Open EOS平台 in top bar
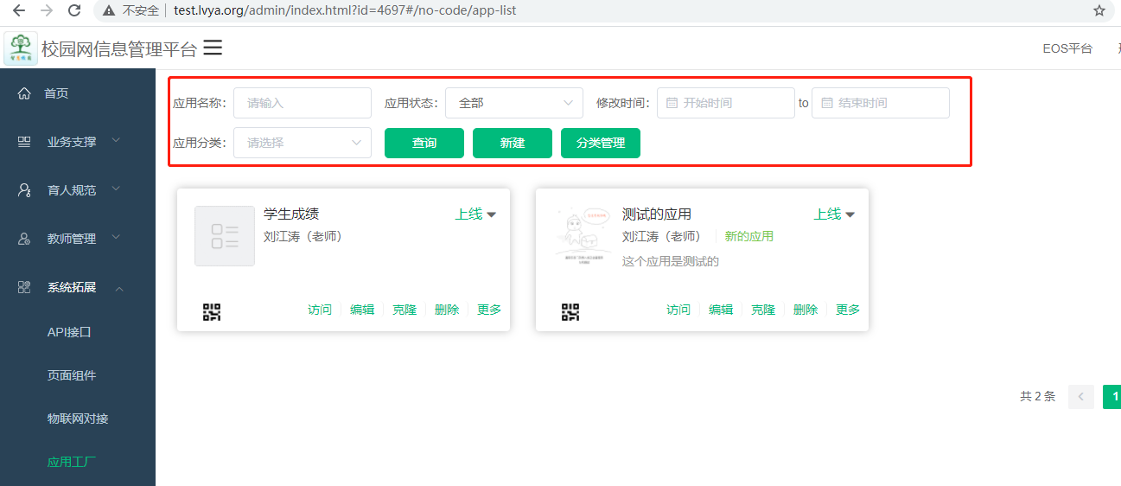Image resolution: width=1121 pixels, height=486 pixels. tap(1067, 48)
